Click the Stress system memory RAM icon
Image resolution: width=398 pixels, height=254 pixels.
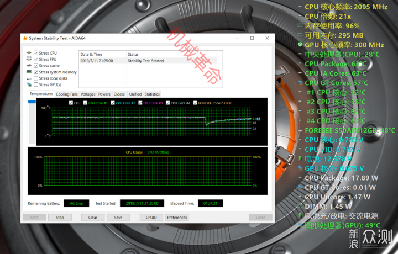tap(29, 72)
